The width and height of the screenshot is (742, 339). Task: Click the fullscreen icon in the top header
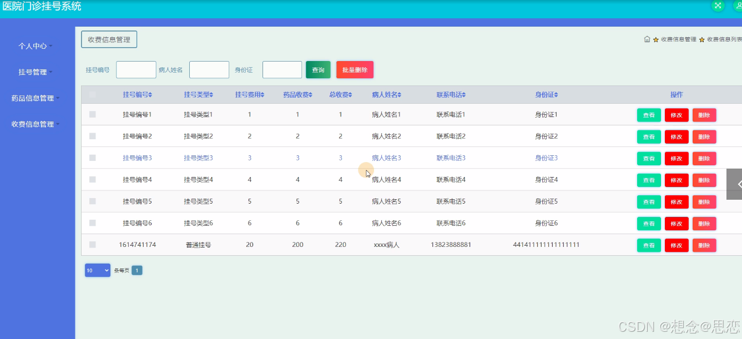click(718, 6)
